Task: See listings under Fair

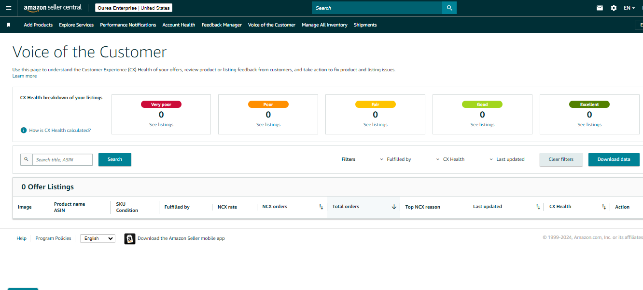Action: [376, 125]
